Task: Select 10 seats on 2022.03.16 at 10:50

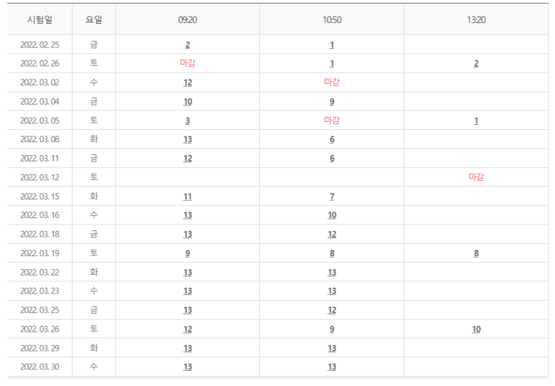Action: [332, 215]
